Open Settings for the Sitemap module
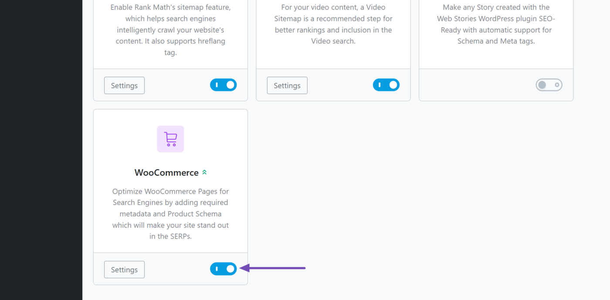610x300 pixels. 124,85
